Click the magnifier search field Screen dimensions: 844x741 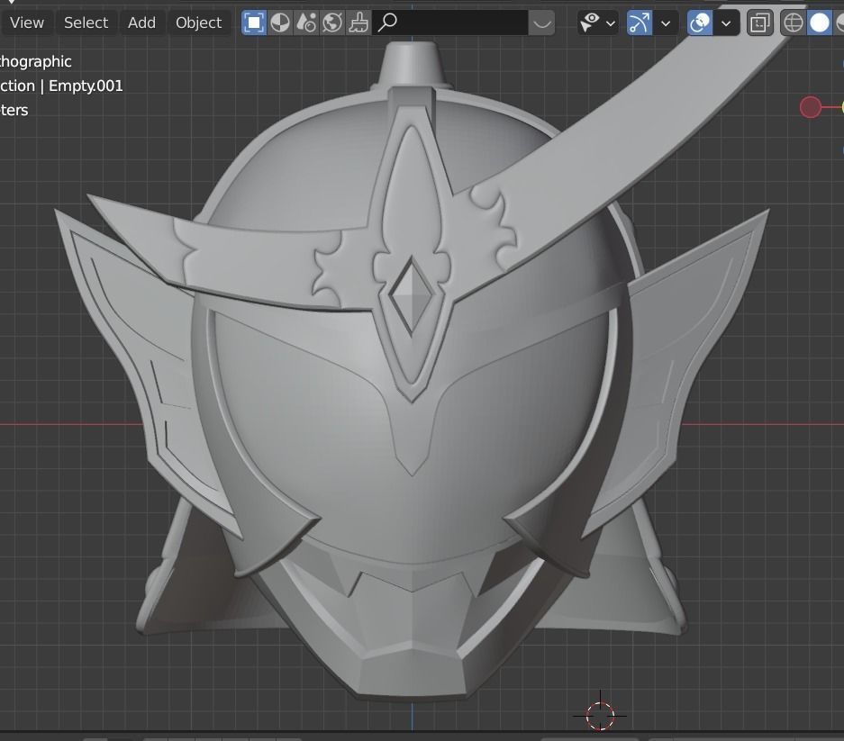tap(450, 23)
